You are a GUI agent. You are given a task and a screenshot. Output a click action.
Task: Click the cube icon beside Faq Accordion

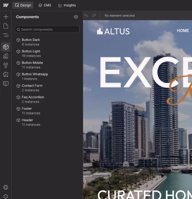[18, 97]
